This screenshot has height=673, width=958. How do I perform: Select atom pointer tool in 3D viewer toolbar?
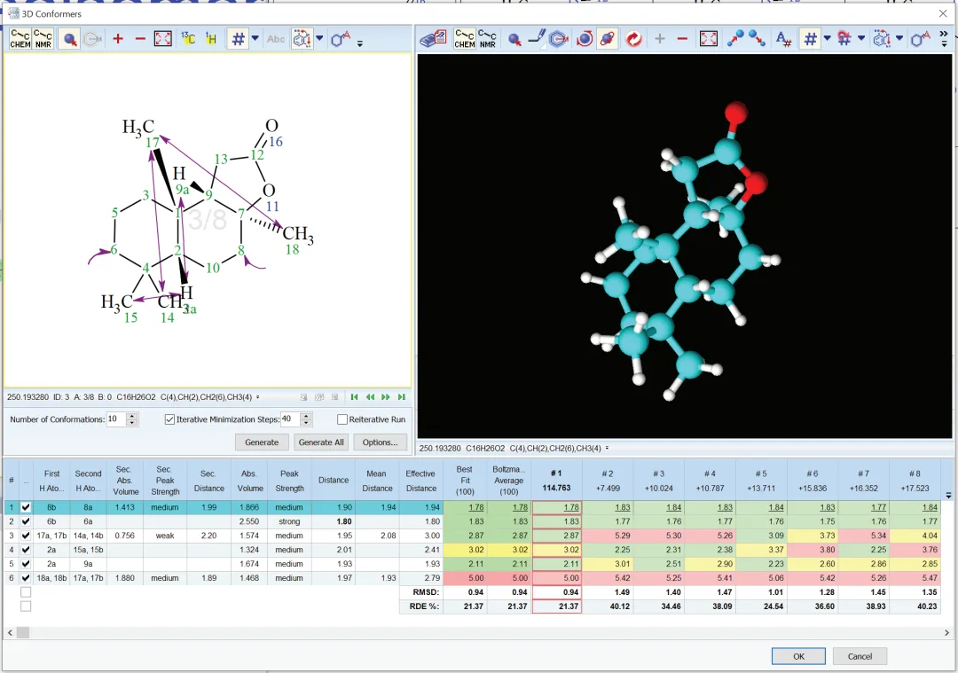[514, 40]
